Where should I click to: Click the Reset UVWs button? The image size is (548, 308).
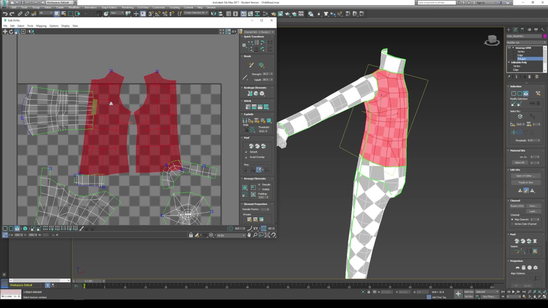pos(517,206)
